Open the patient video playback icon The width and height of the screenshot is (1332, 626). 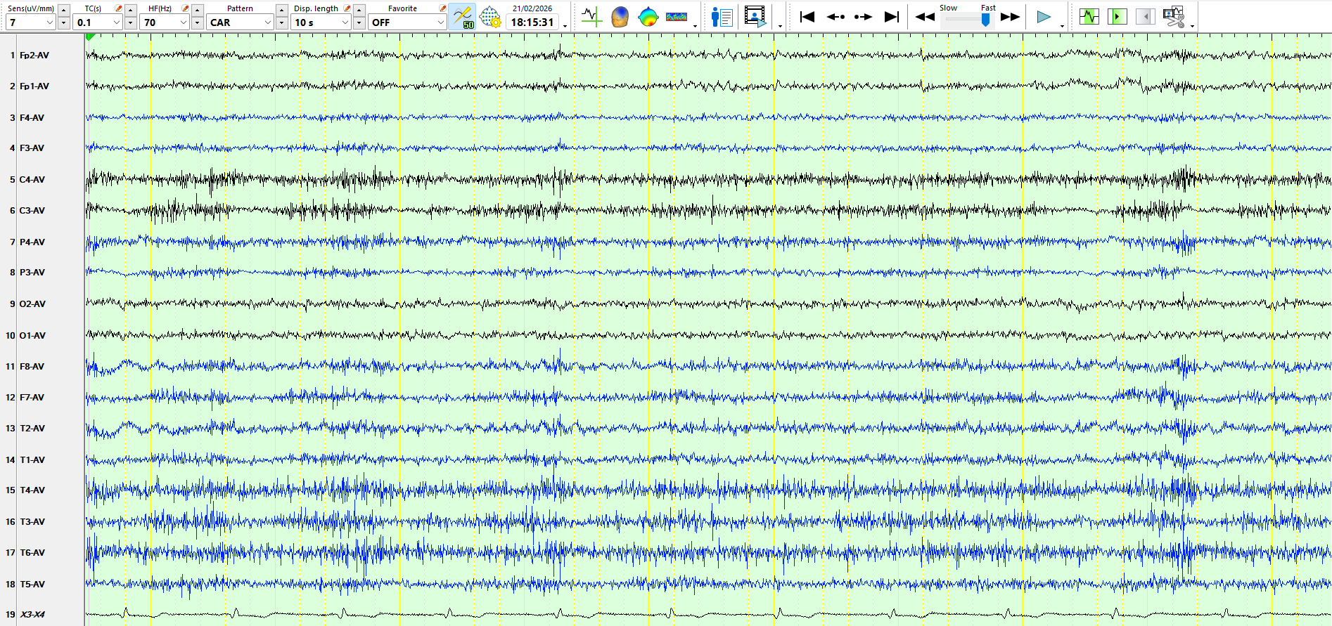coord(755,16)
